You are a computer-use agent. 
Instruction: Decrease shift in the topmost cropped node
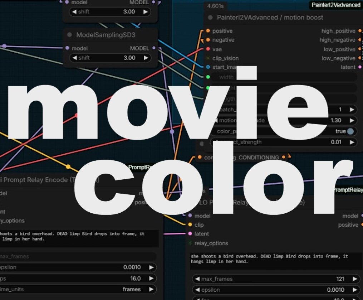coord(74,11)
